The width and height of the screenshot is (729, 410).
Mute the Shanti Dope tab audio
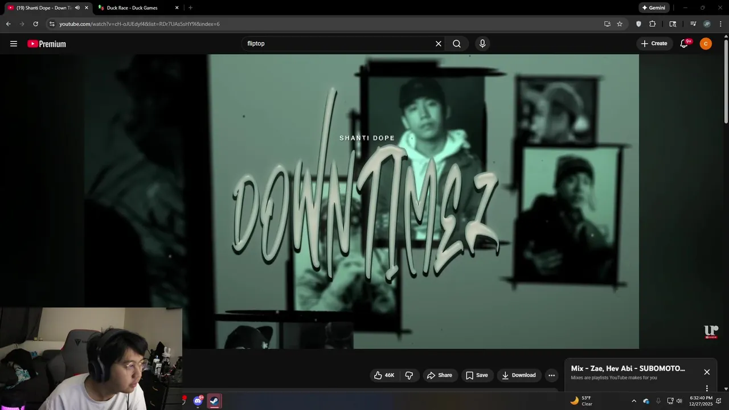pos(77,8)
